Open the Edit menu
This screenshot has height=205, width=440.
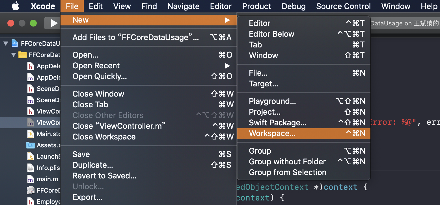coord(96,6)
